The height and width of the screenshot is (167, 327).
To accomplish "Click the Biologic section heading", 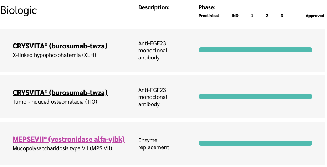I will pos(19,10).
